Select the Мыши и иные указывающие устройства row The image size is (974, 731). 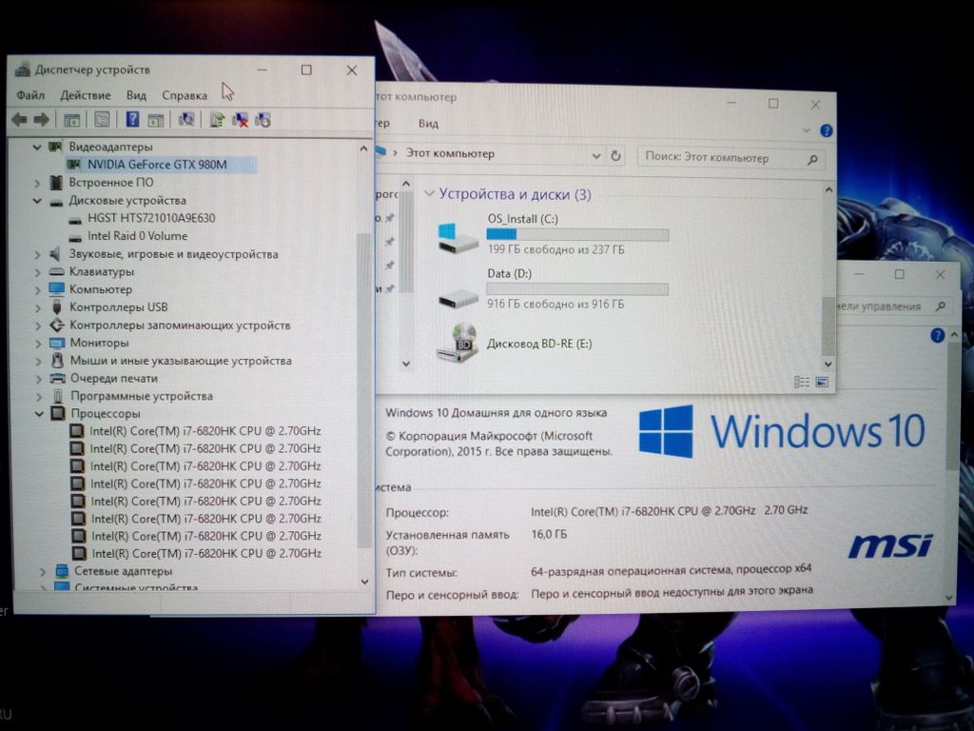pyautogui.click(x=181, y=361)
